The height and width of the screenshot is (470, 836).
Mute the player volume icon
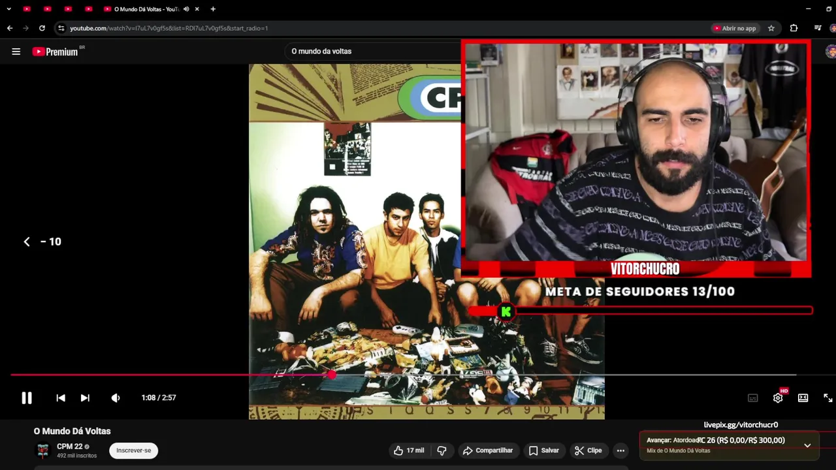(x=116, y=398)
